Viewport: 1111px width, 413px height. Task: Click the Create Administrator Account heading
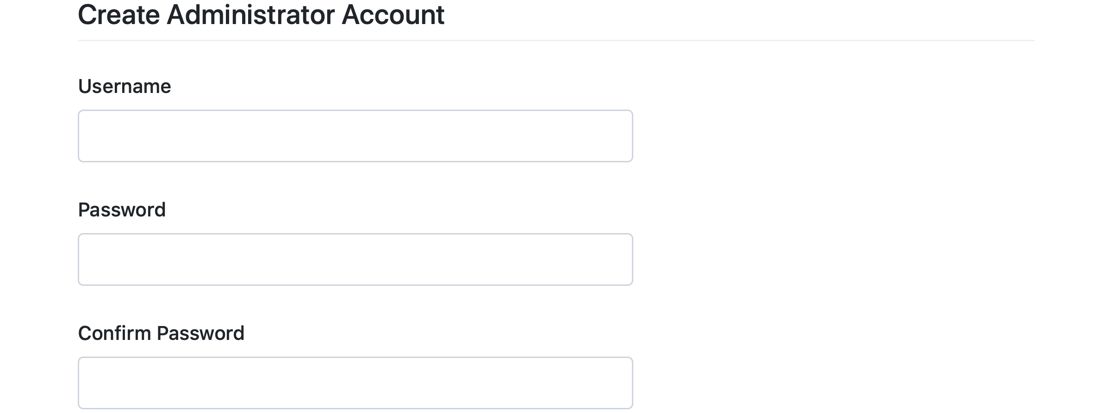pyautogui.click(x=261, y=15)
